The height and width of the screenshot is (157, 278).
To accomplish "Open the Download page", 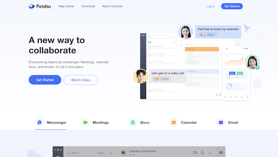I will 88,6.
